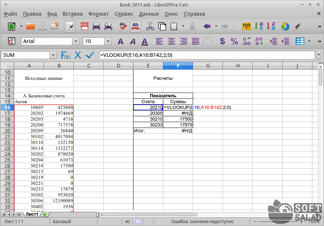
Task: Sort Ascending icon
Action: (259, 27)
